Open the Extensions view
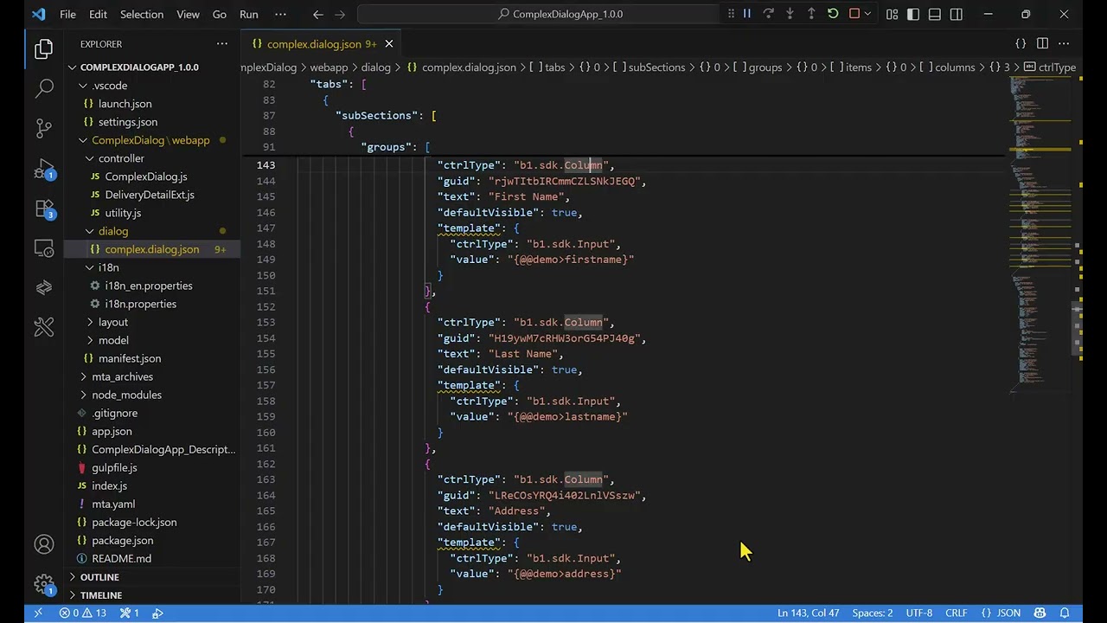This screenshot has height=623, width=1107. click(x=44, y=209)
